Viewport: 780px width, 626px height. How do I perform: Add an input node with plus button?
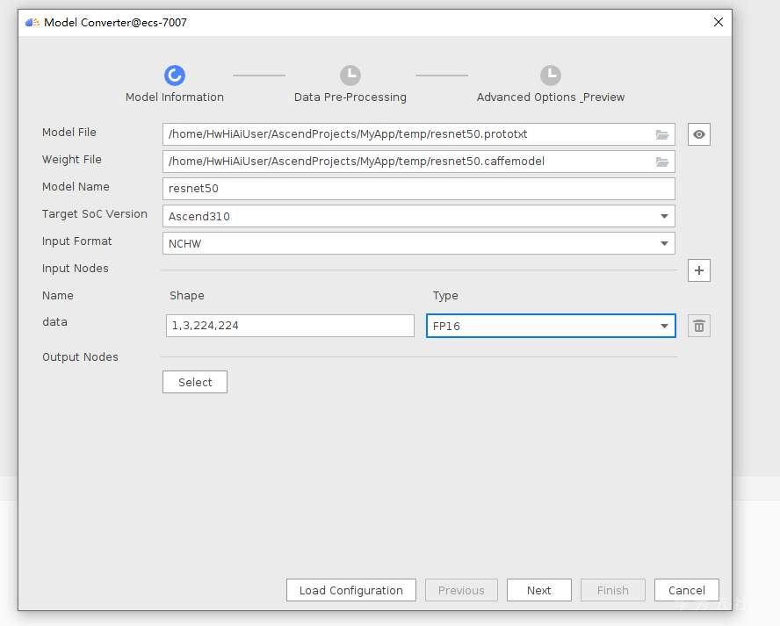tap(698, 270)
